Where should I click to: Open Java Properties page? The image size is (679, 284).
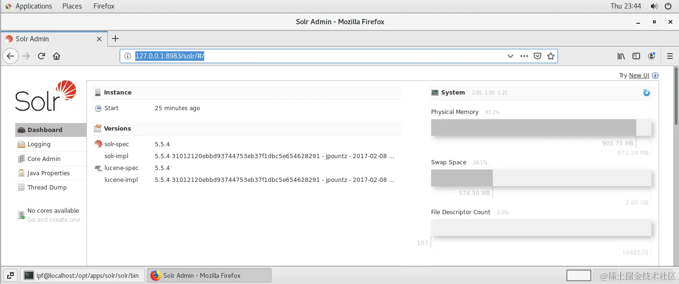48,173
